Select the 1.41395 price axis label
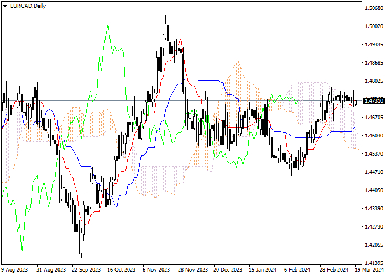The width and height of the screenshot is (387, 276). [x=374, y=263]
